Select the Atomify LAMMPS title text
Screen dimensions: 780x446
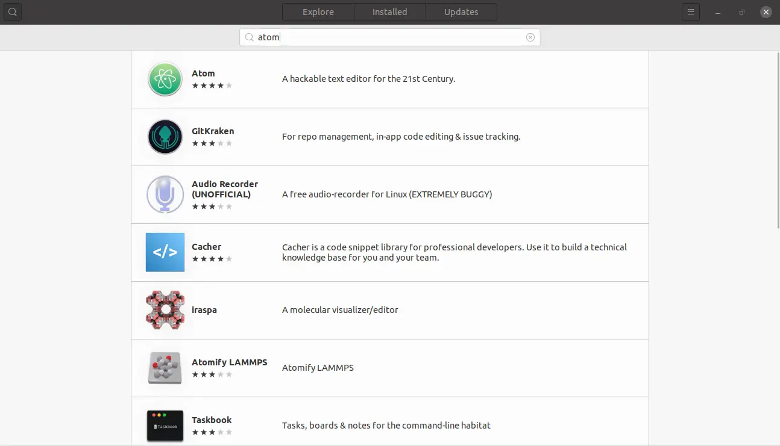[x=230, y=362]
